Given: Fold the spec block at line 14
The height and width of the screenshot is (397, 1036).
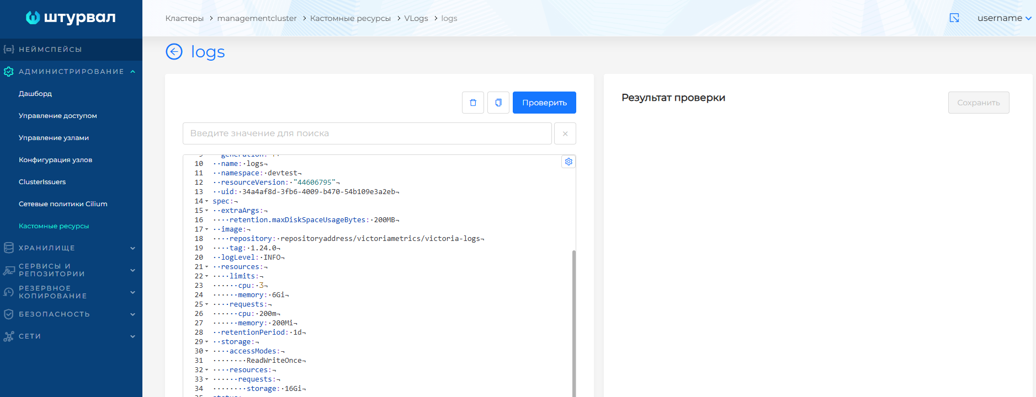Looking at the screenshot, I should point(207,201).
